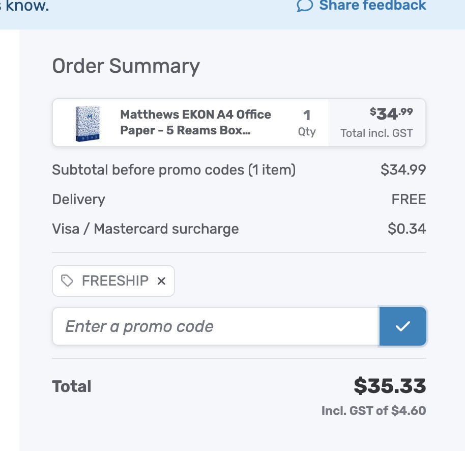Click the Total label
This screenshot has height=451, width=465.
pyautogui.click(x=72, y=386)
